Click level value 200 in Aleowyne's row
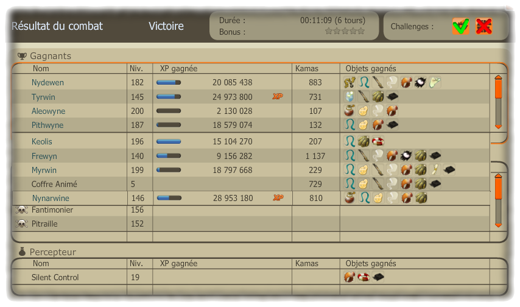Image resolution: width=520 pixels, height=307 pixels. point(137,111)
